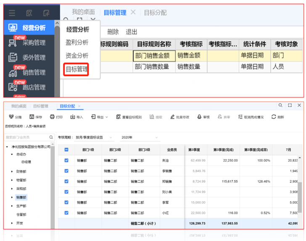This screenshot has height=241, width=306.
Task: Click the 删除 button in the upper window
Action: pyautogui.click(x=113, y=32)
